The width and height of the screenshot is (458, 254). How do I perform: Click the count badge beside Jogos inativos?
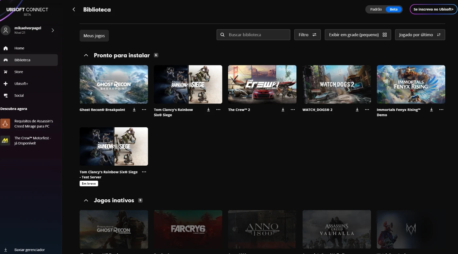[140, 200]
